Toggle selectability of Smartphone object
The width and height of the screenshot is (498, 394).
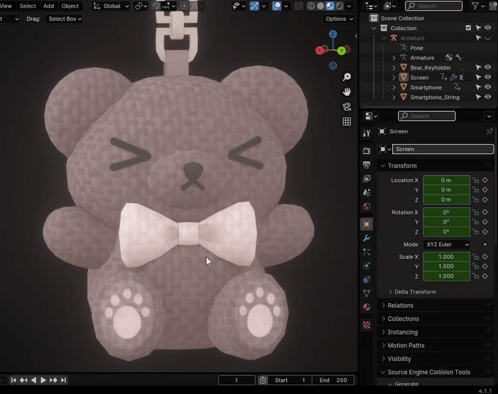click(x=478, y=87)
